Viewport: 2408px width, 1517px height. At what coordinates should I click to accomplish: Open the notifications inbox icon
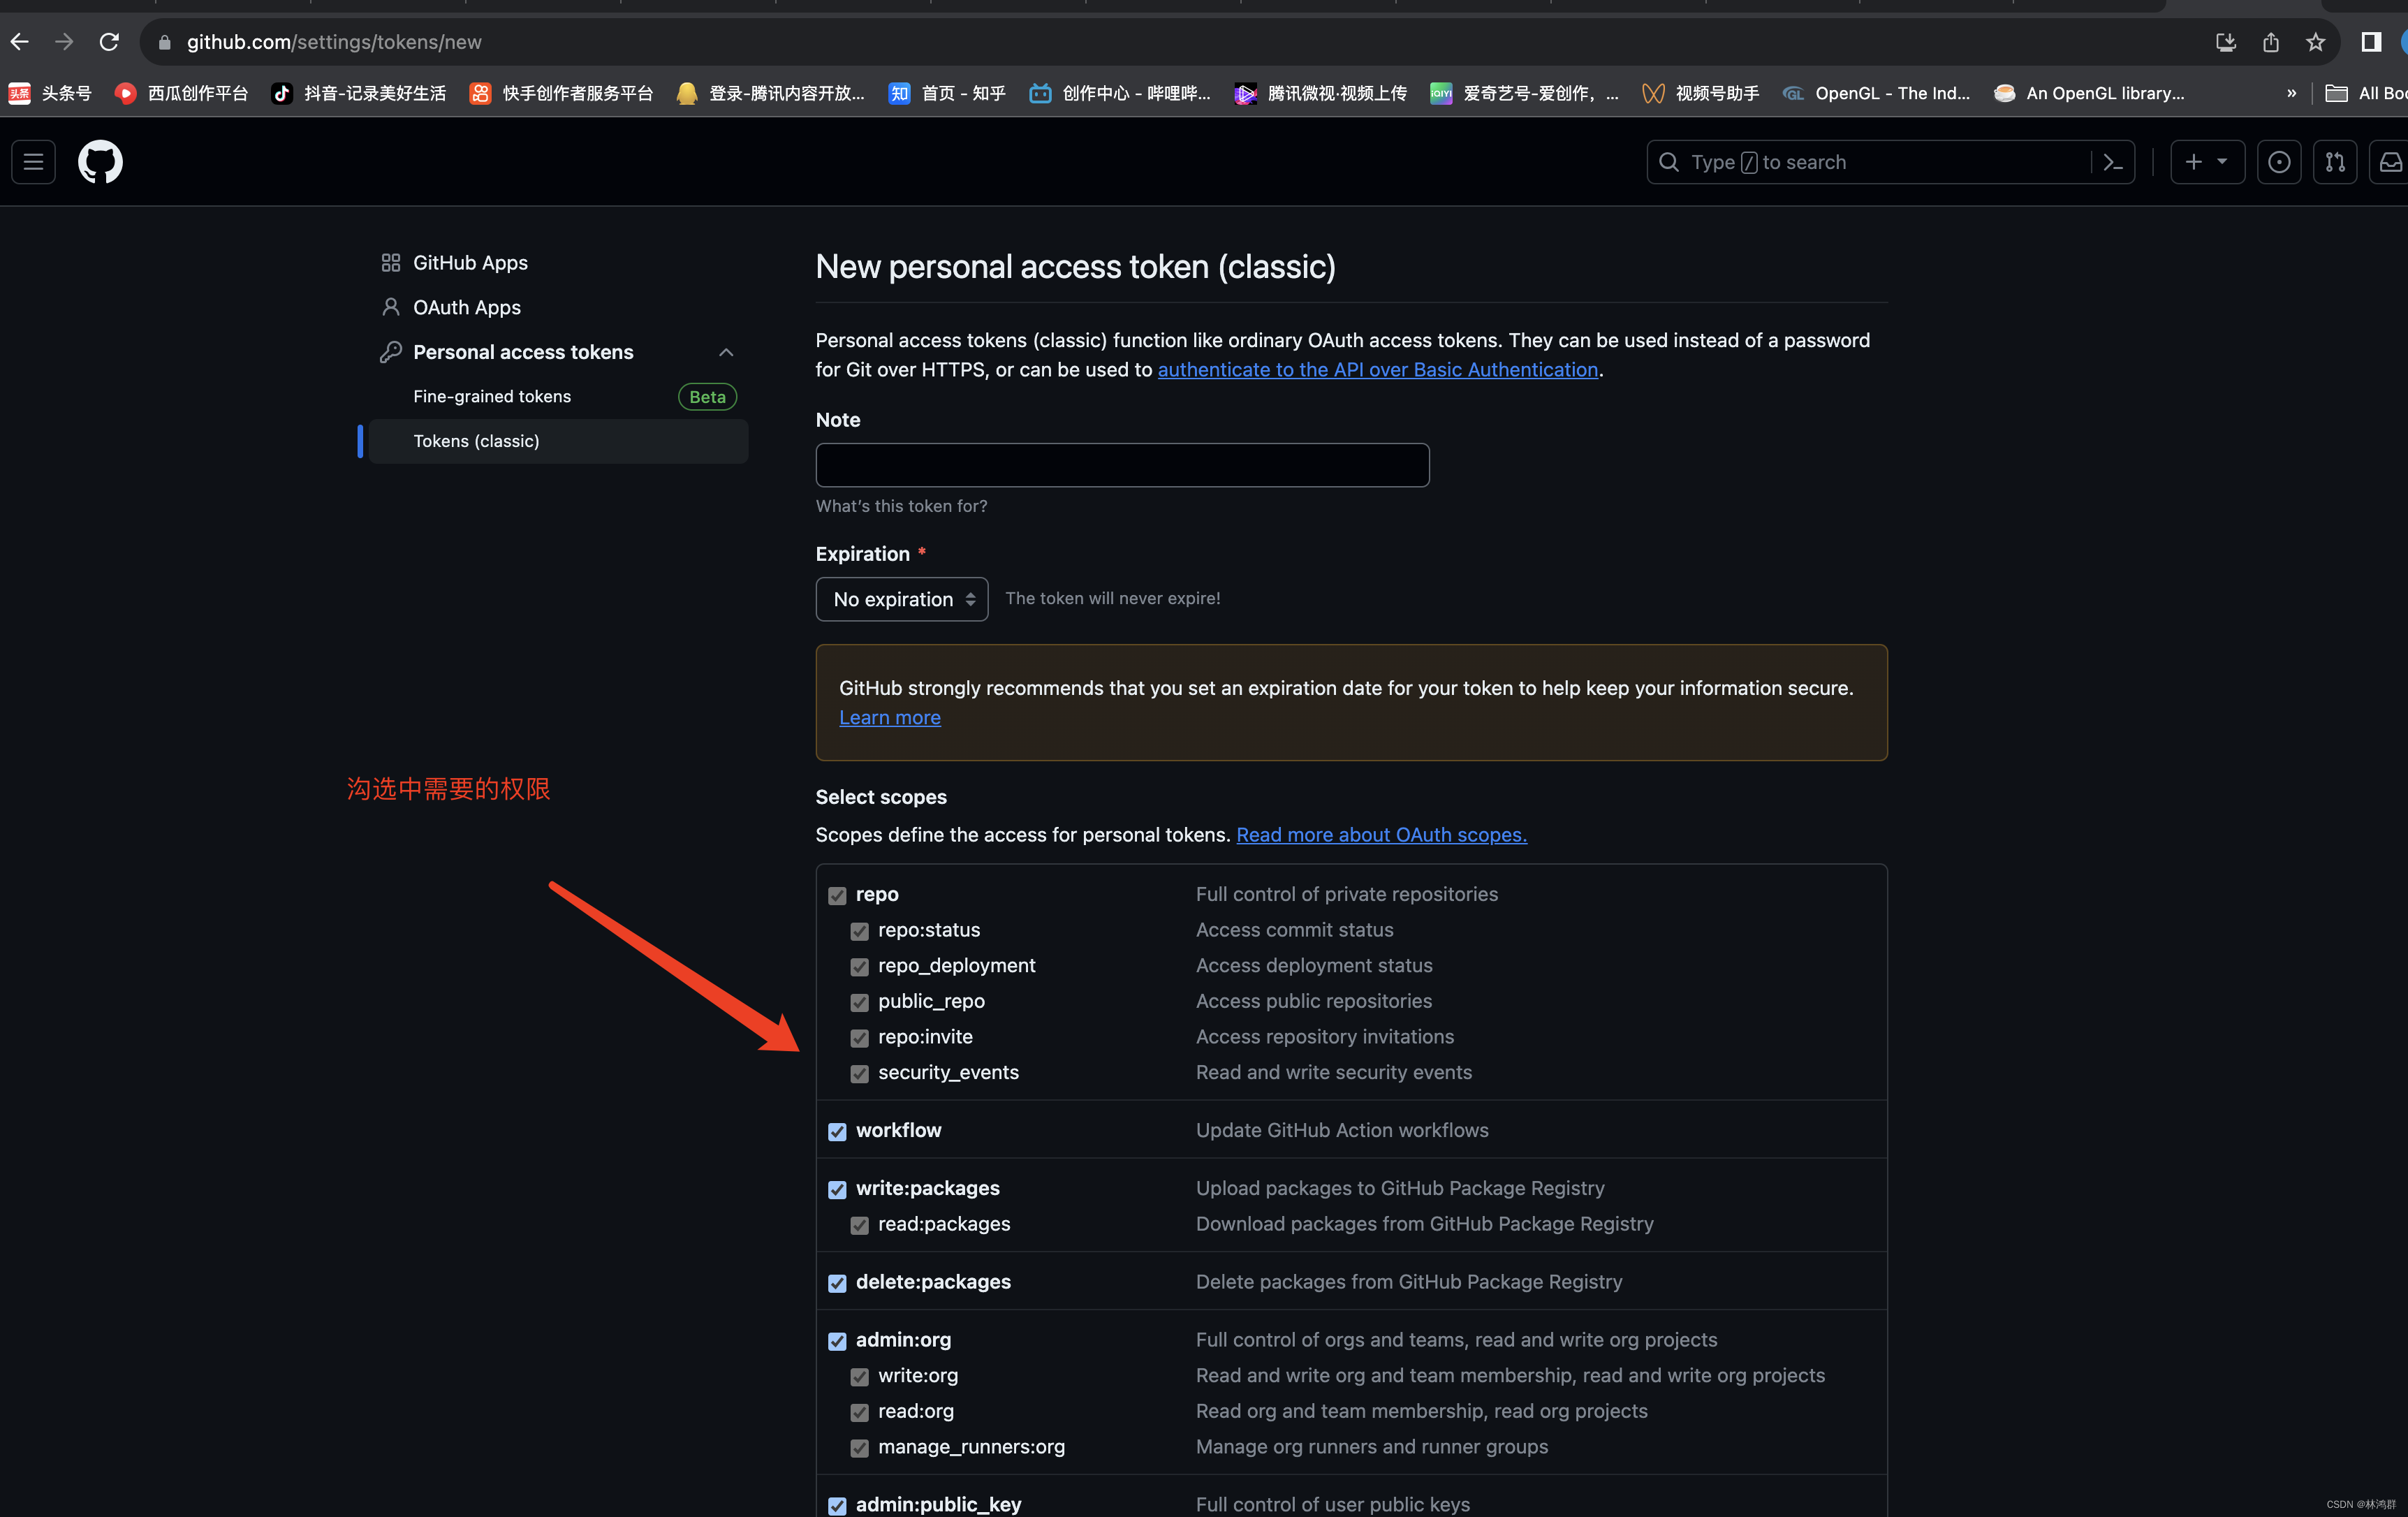2390,162
